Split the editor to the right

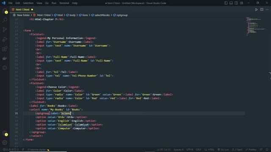(x=262, y=9)
